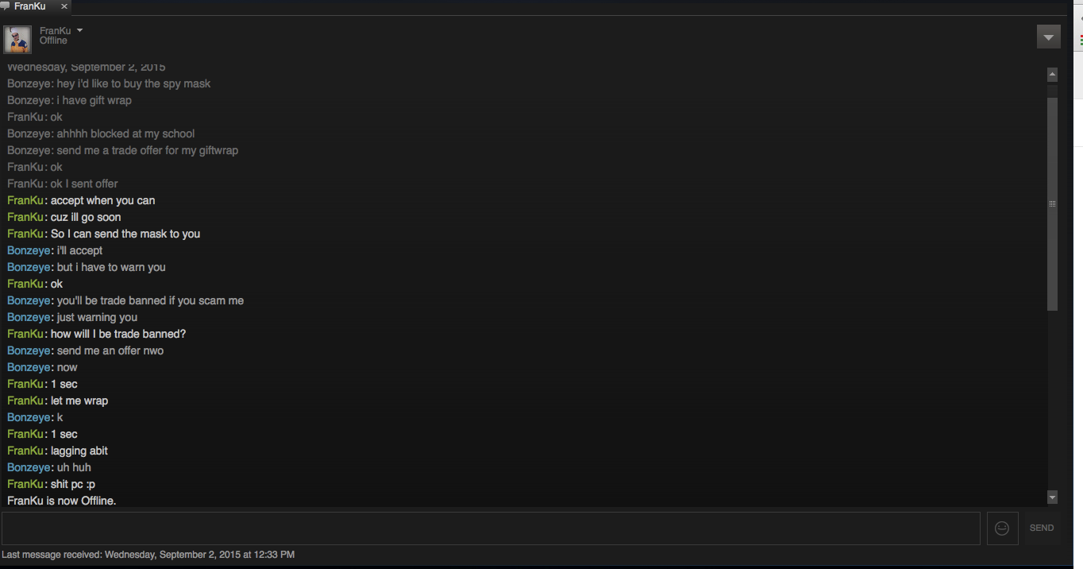The width and height of the screenshot is (1083, 569).
Task: Focus the message input field
Action: coord(491,528)
